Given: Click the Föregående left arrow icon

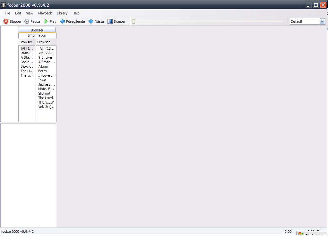Looking at the screenshot, I should point(62,21).
